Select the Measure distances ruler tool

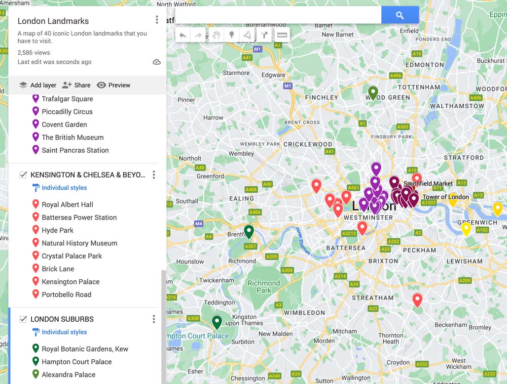coord(282,35)
